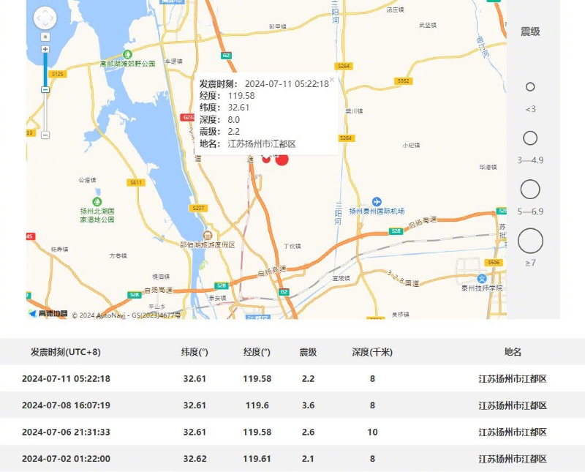Click the <3 magnitude legend circle
585x472 pixels.
click(x=530, y=87)
